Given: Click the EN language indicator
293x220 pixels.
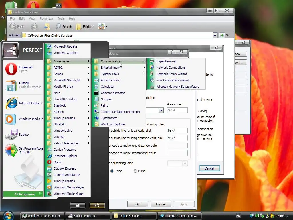Looking at the screenshot, I should coord(238,216).
